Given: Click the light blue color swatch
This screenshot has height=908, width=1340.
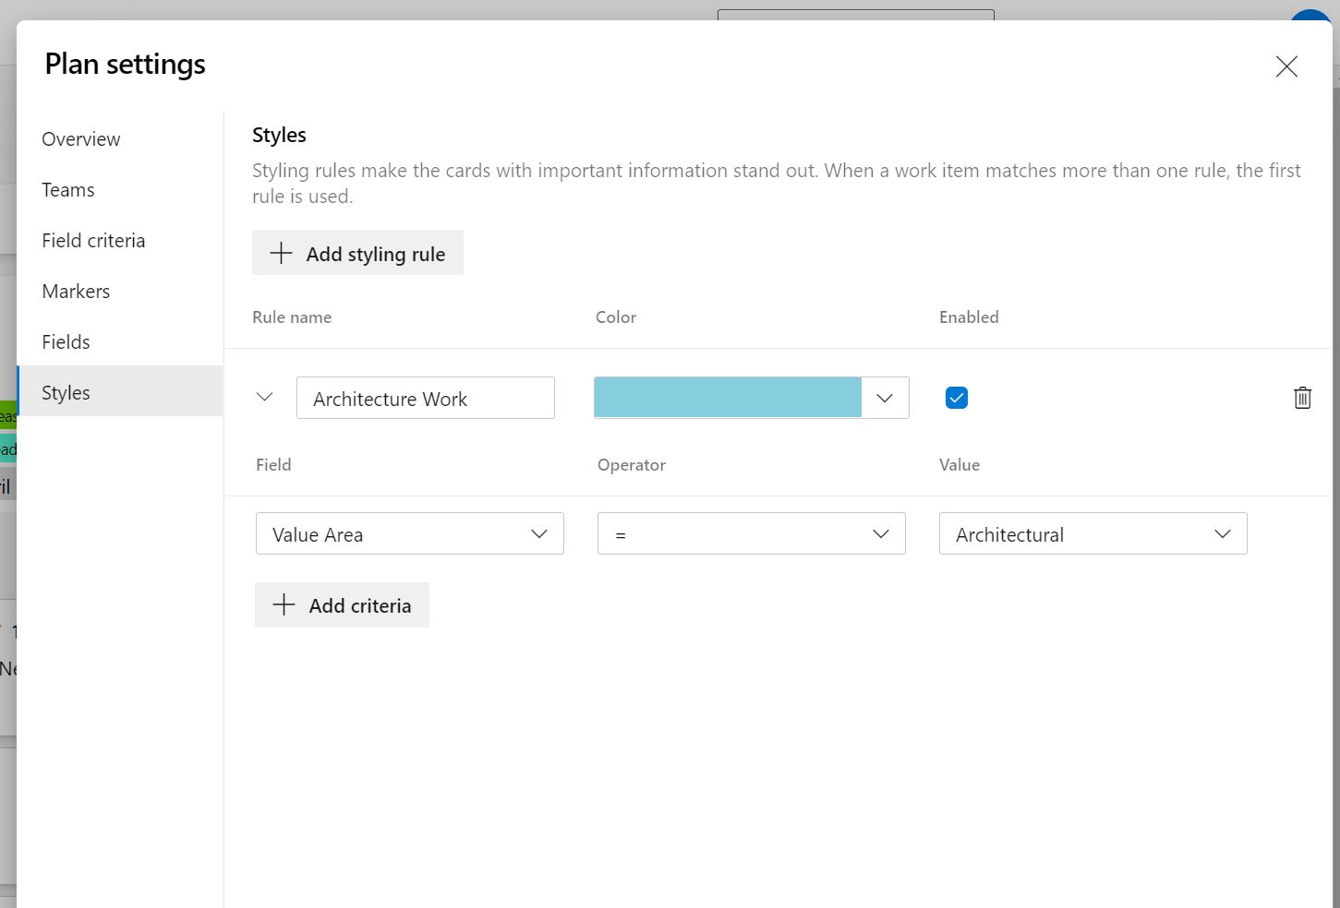Looking at the screenshot, I should [728, 398].
